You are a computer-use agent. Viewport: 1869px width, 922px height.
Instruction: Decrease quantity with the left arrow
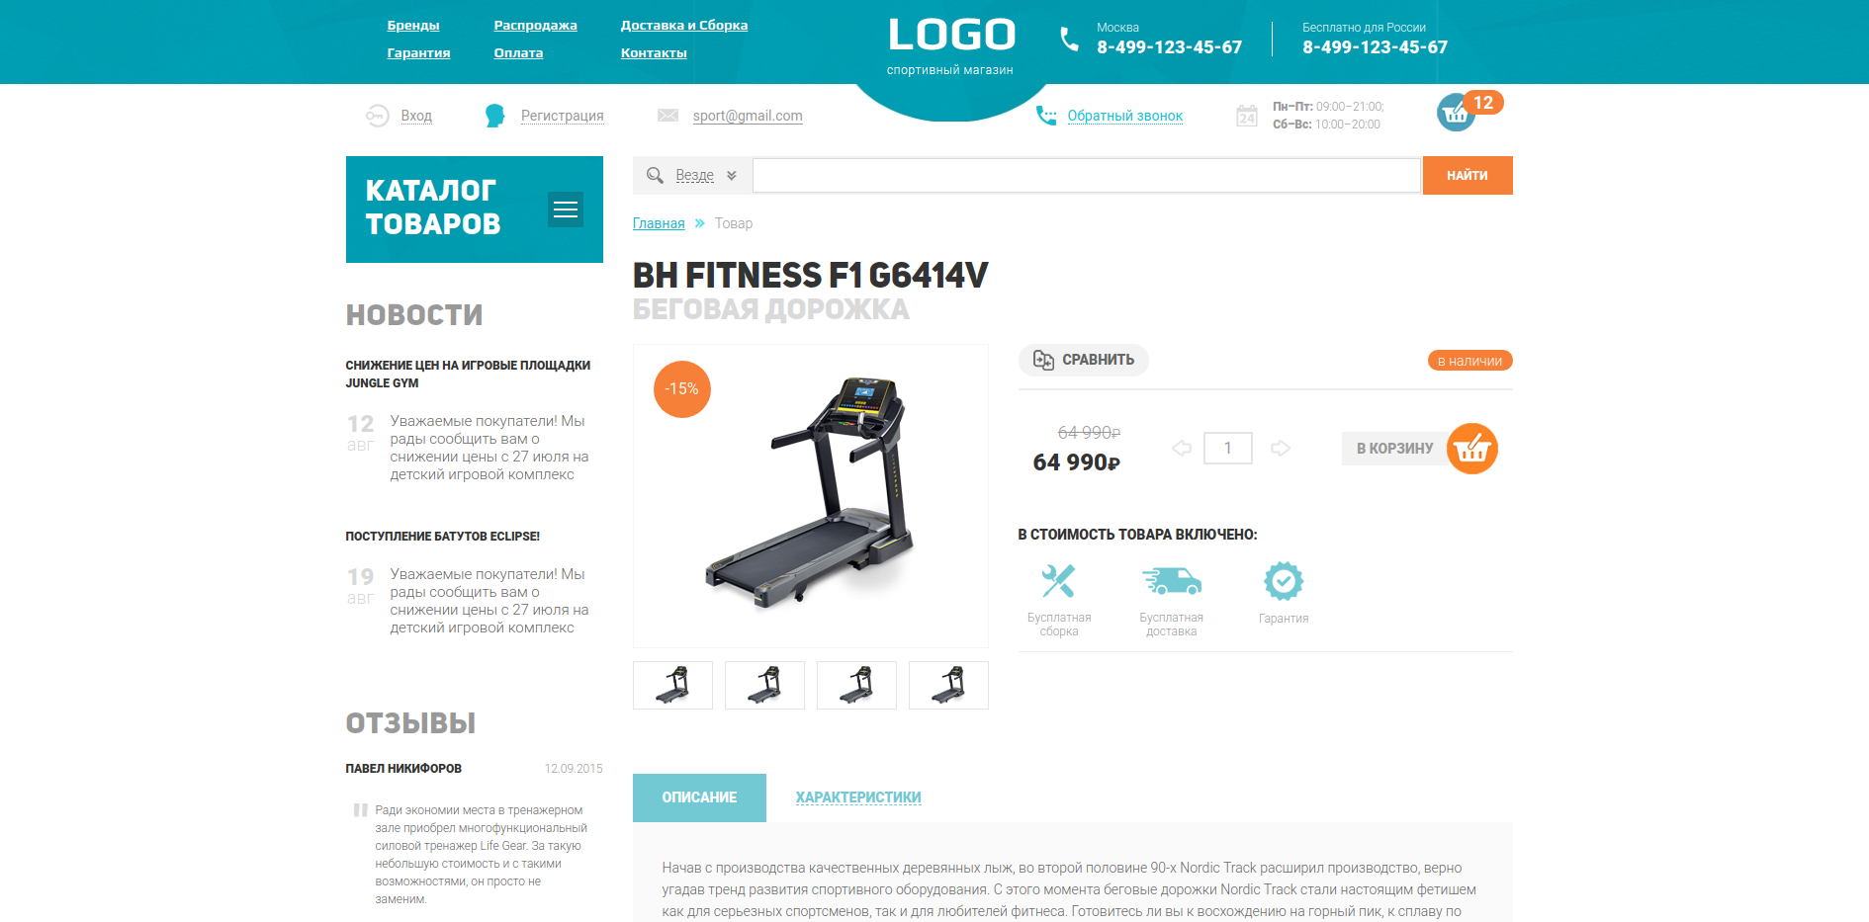[1182, 449]
